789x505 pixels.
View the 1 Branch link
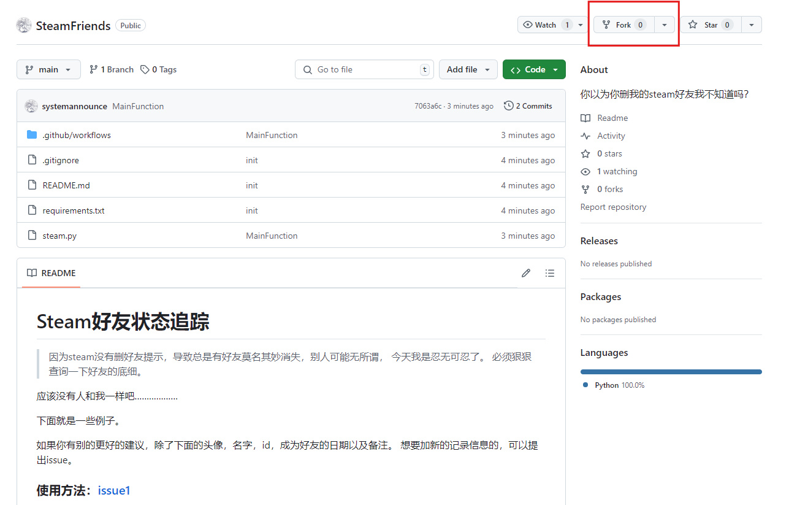click(111, 69)
